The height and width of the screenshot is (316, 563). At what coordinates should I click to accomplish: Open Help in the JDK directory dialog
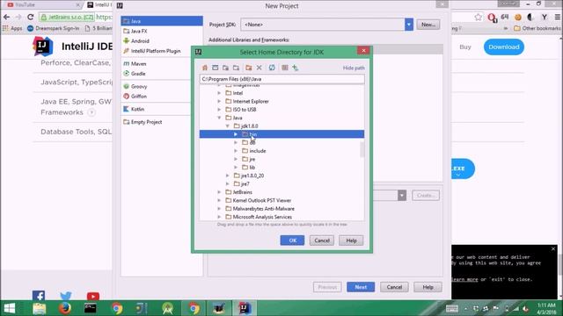click(x=351, y=241)
